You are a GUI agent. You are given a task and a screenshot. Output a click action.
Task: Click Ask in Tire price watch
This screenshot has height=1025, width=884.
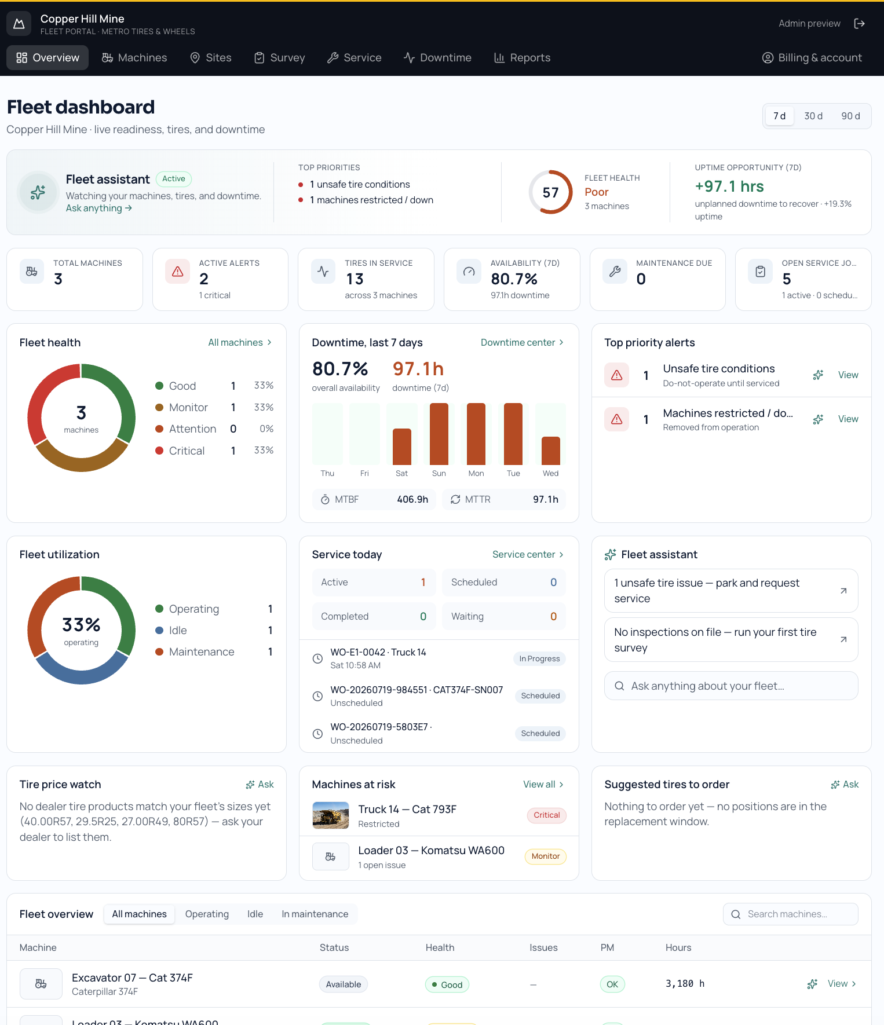coord(260,785)
